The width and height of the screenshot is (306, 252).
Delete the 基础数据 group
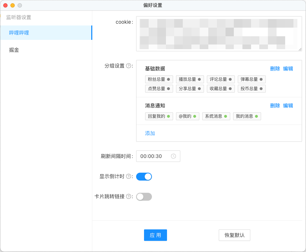pyautogui.click(x=275, y=69)
